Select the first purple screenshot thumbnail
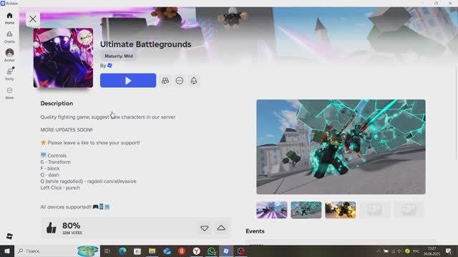This screenshot has height=257, width=458. (x=272, y=210)
